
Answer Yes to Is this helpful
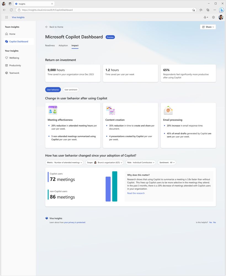(211, 222)
